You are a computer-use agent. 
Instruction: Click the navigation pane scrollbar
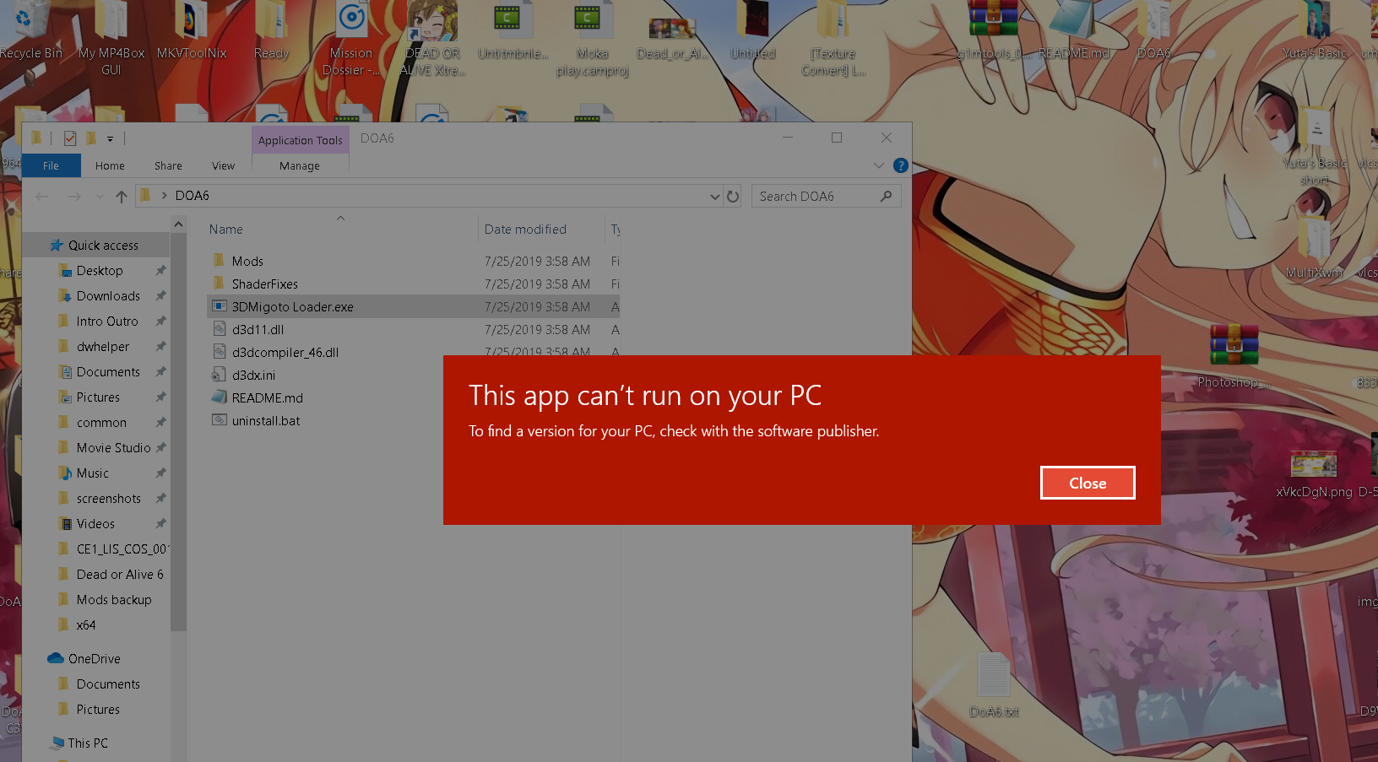tap(178, 432)
